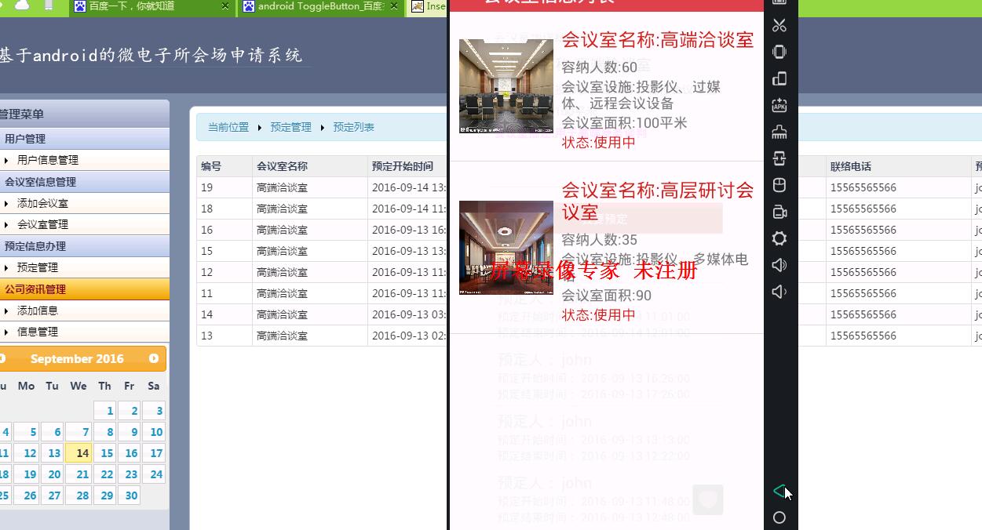Select September 14 in the calendar
The height and width of the screenshot is (530, 982).
[78, 452]
